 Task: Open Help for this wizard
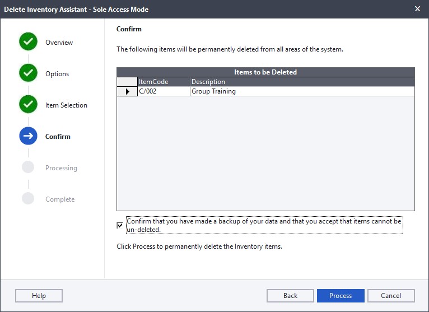coord(39,295)
